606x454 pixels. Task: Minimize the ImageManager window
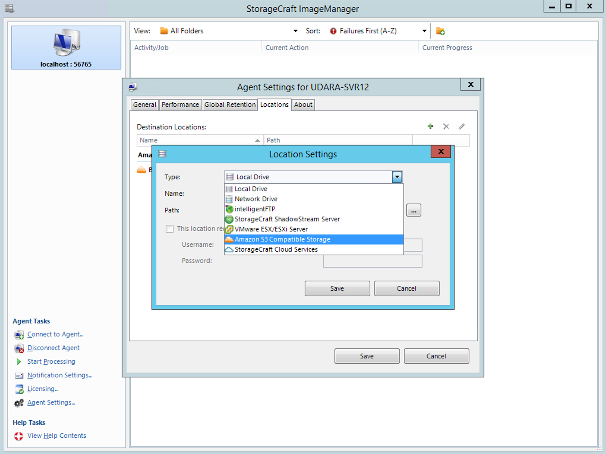click(552, 6)
